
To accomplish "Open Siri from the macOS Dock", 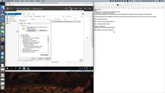I will pyautogui.click(x=3, y=11).
